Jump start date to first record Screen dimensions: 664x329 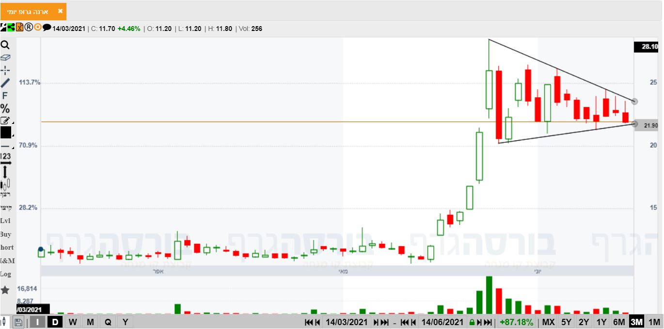(x=309, y=323)
